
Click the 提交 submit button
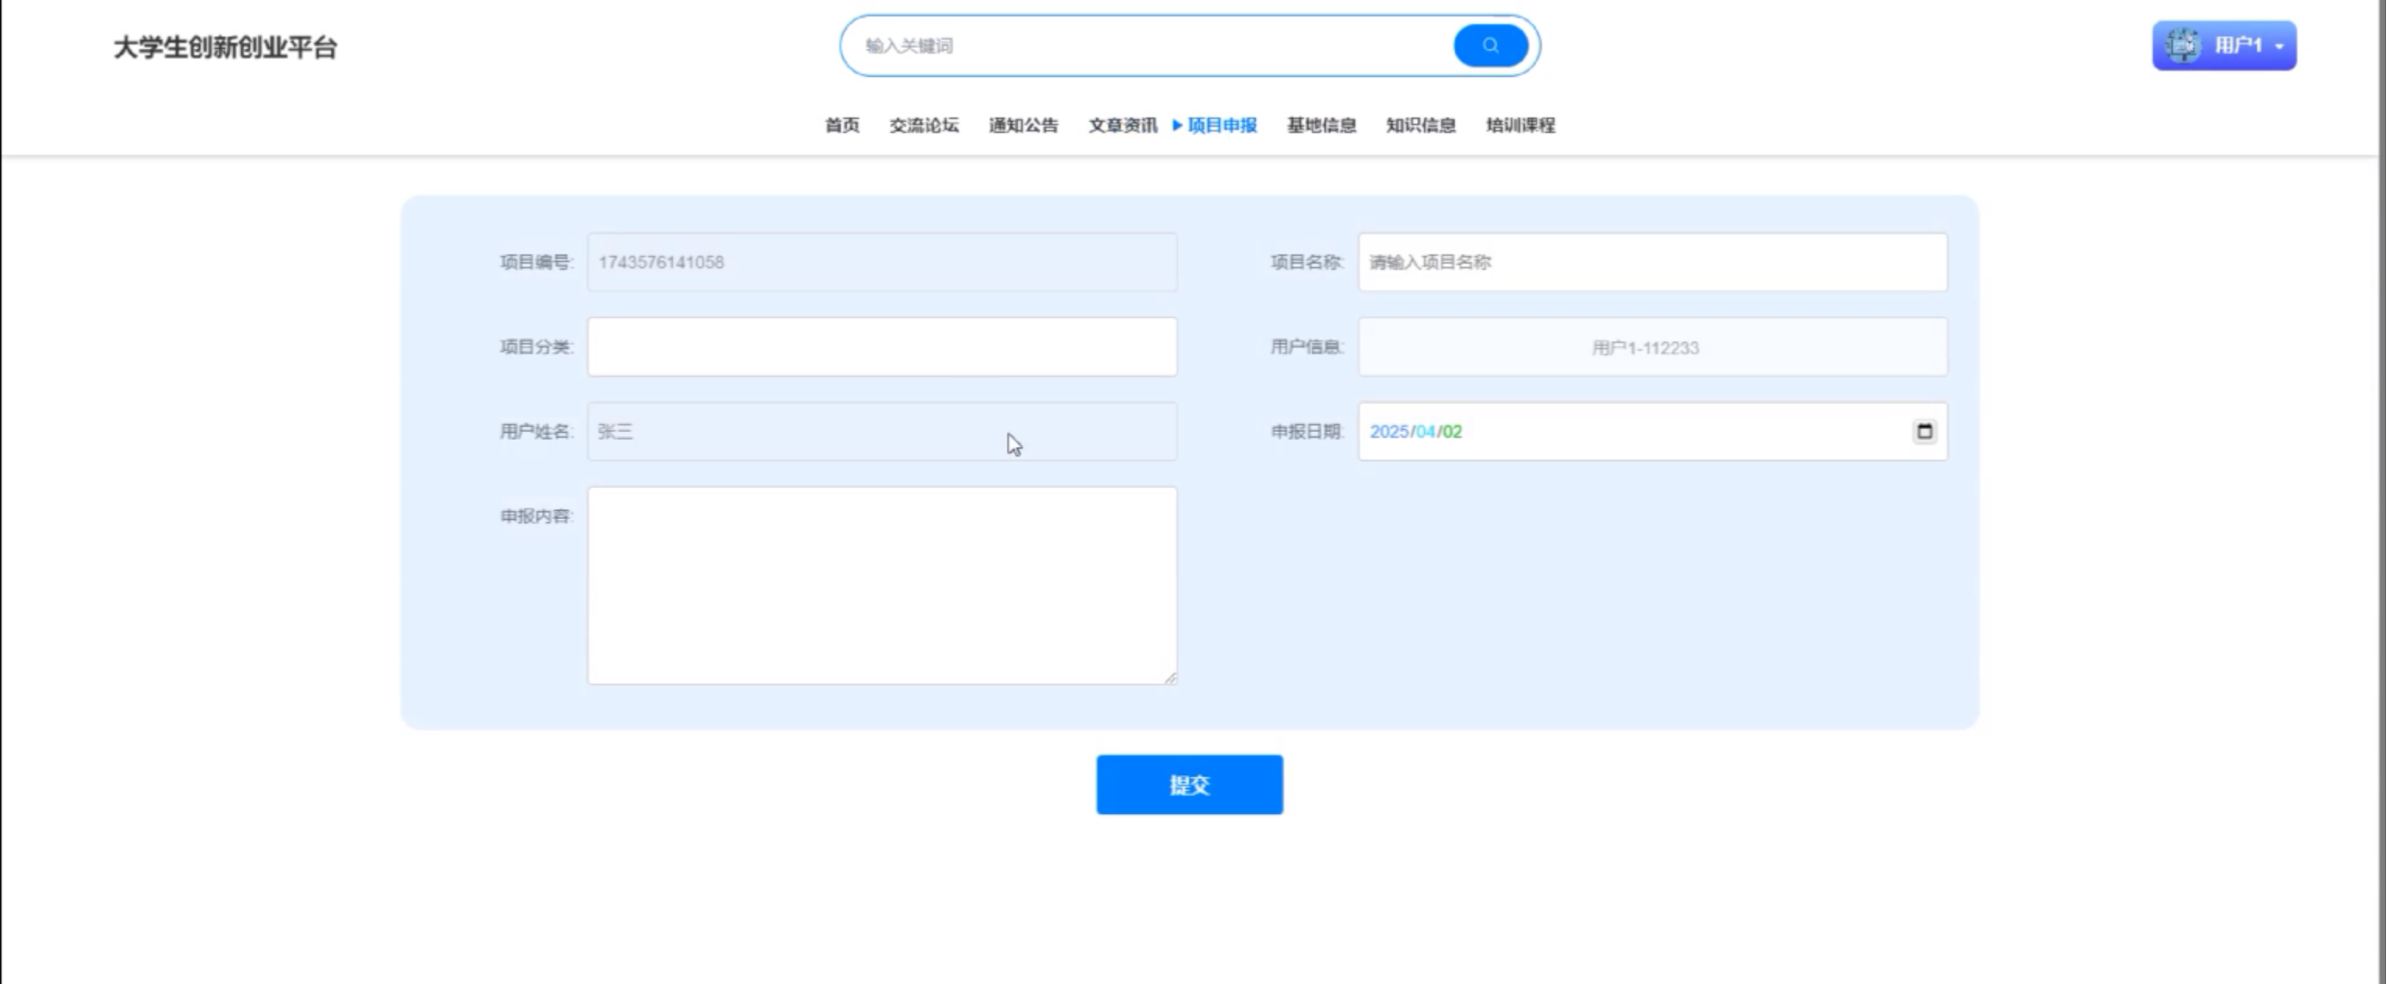pos(1189,785)
